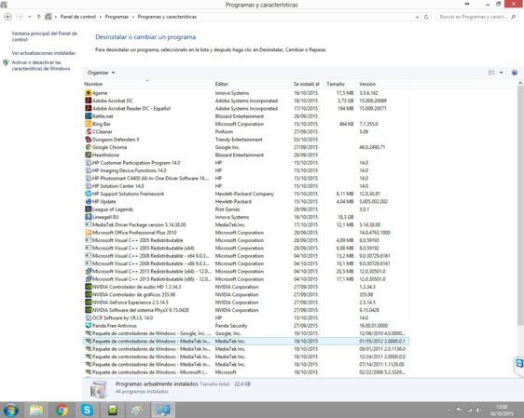
Task: Click the refresh button in address bar
Action: pos(426,17)
